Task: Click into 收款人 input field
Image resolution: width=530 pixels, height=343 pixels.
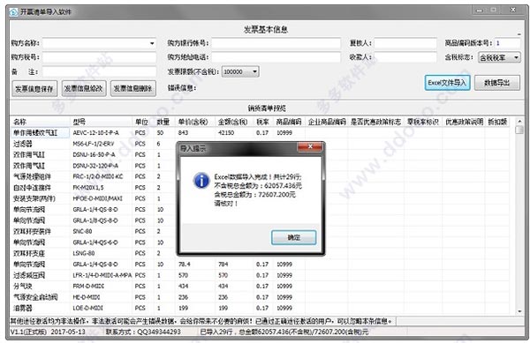Action: point(405,57)
